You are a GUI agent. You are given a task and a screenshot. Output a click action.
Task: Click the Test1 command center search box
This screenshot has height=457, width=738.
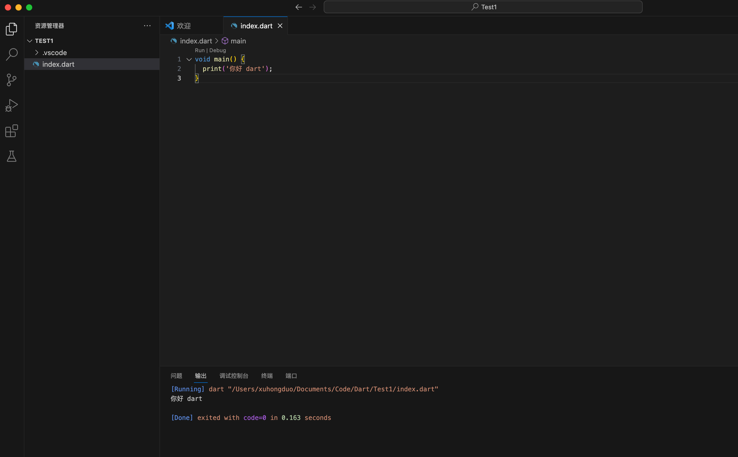click(483, 7)
